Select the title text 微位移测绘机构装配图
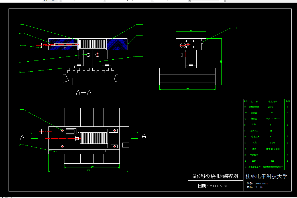The image size is (297, 198). (215, 176)
